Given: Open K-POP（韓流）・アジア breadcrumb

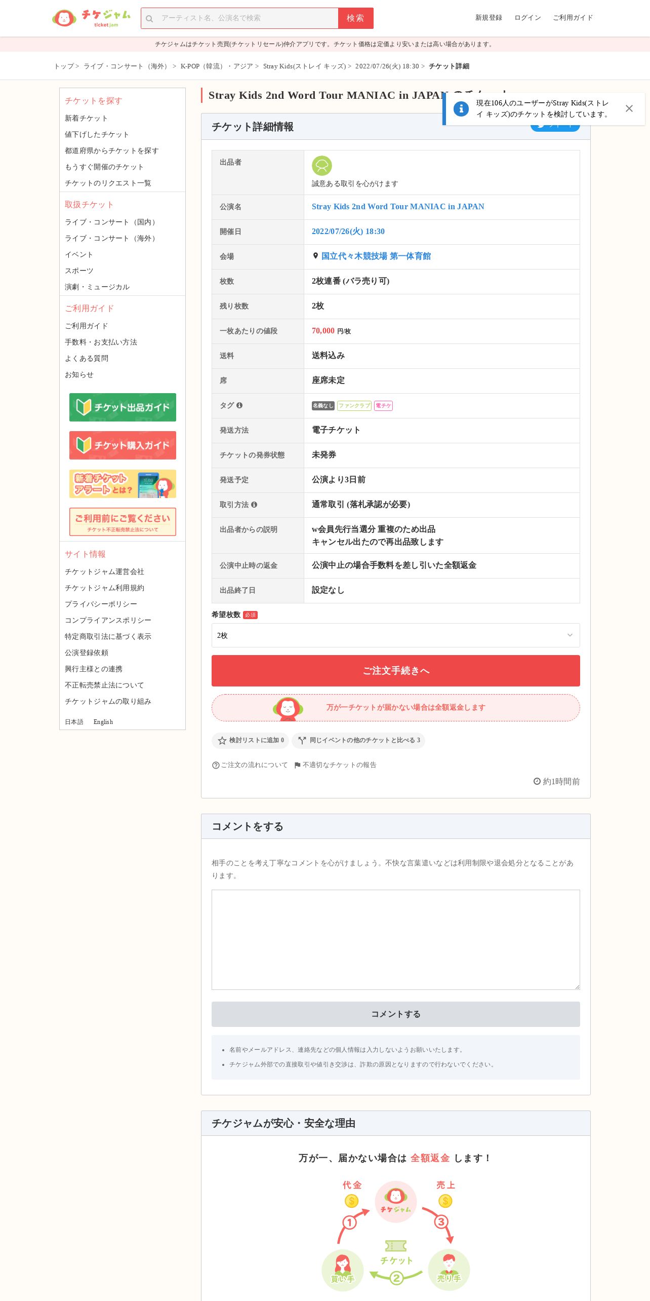Looking at the screenshot, I should pyautogui.click(x=217, y=66).
